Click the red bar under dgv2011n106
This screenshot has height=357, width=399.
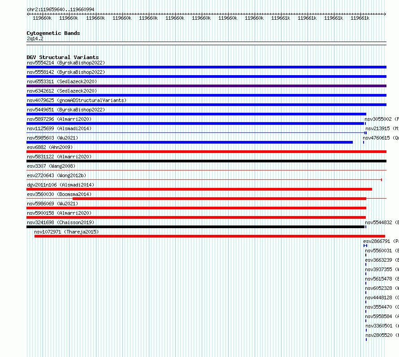pos(199,189)
